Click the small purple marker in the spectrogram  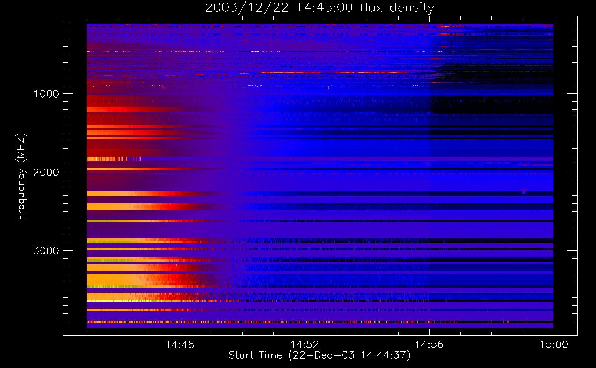[524, 191]
